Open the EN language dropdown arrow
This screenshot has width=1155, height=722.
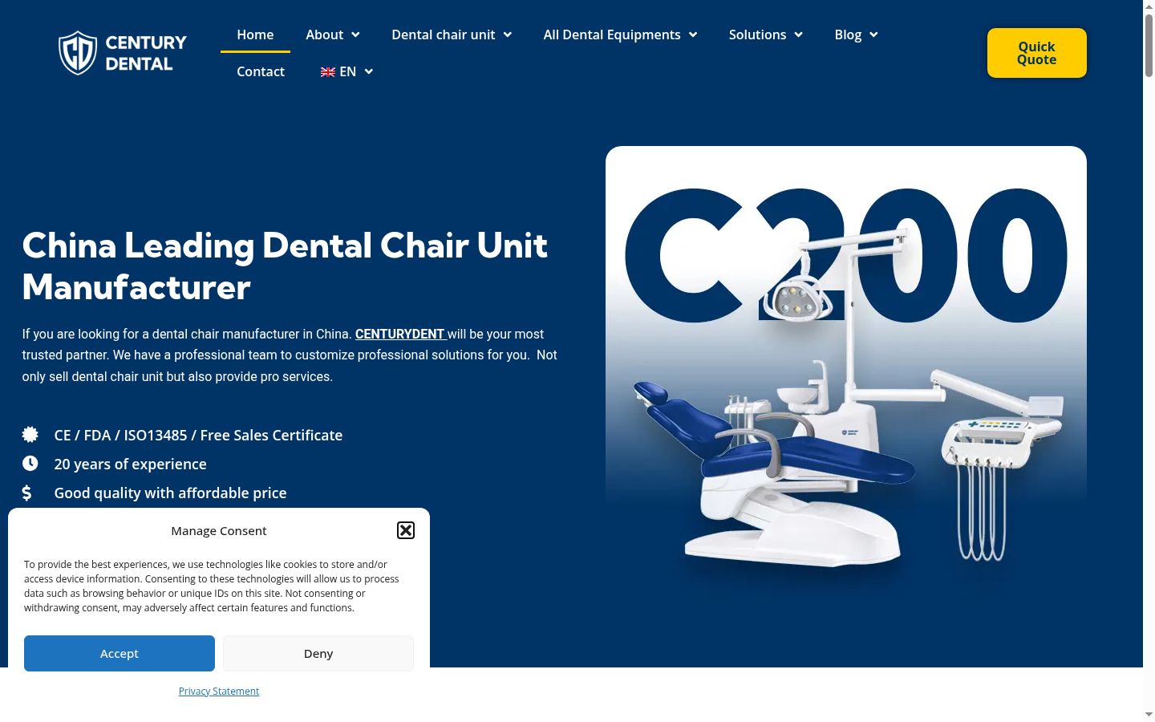coord(369,71)
